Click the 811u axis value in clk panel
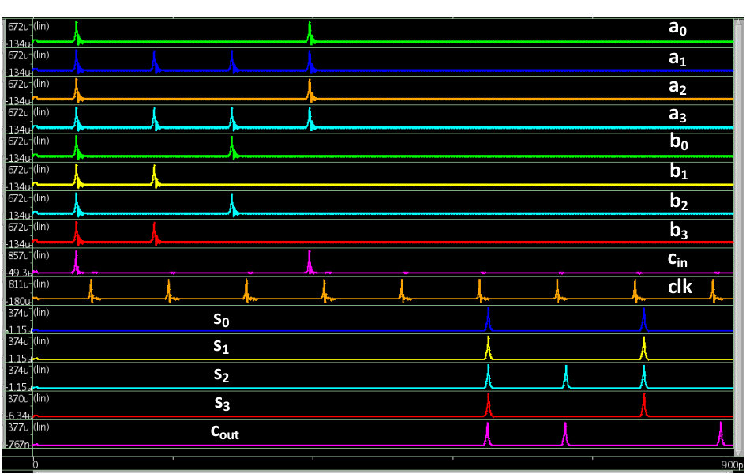The width and height of the screenshot is (746, 474). tap(19, 284)
